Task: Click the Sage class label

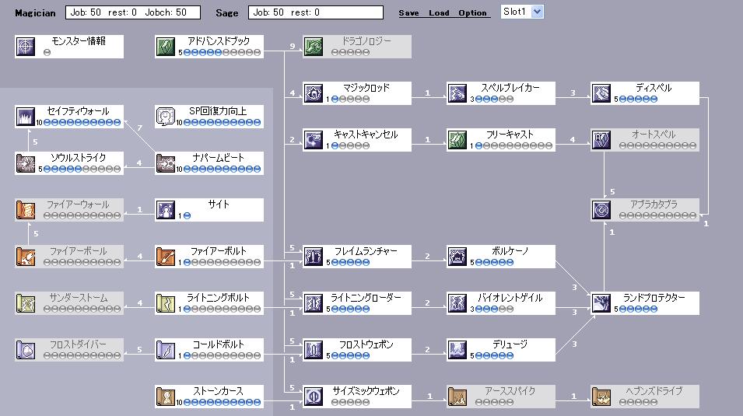Action: coord(227,13)
